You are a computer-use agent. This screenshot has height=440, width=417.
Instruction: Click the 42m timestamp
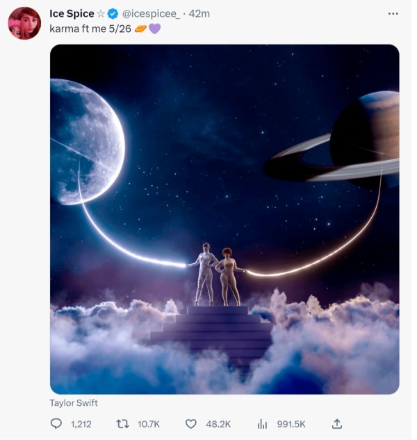pyautogui.click(x=199, y=14)
